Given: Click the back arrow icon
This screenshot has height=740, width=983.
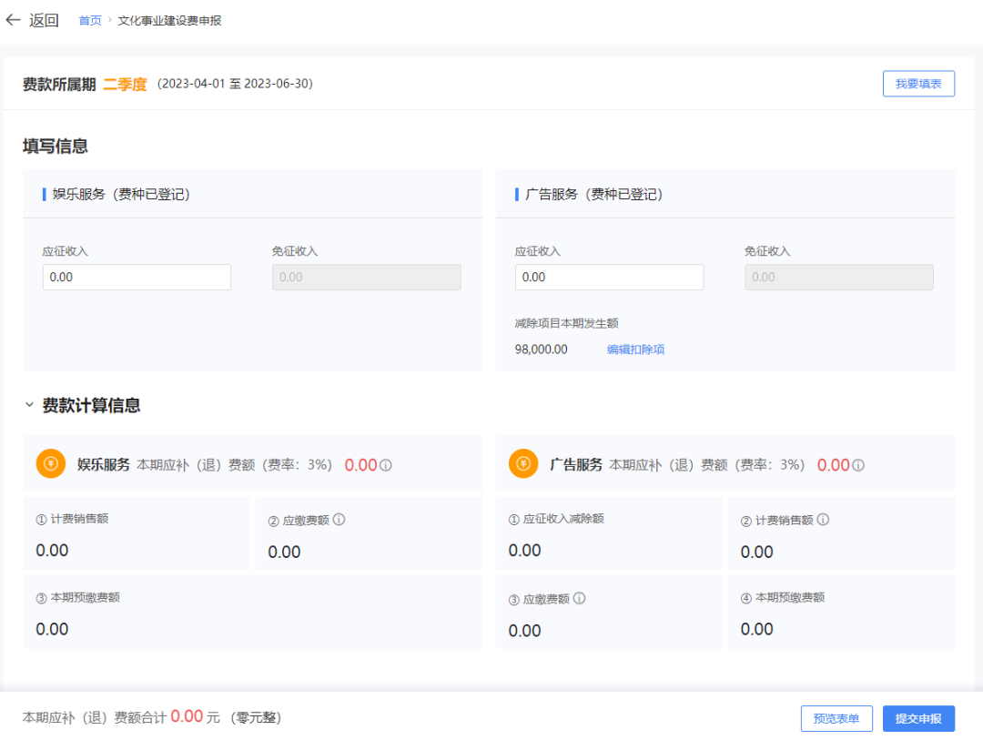Looking at the screenshot, I should coord(12,19).
